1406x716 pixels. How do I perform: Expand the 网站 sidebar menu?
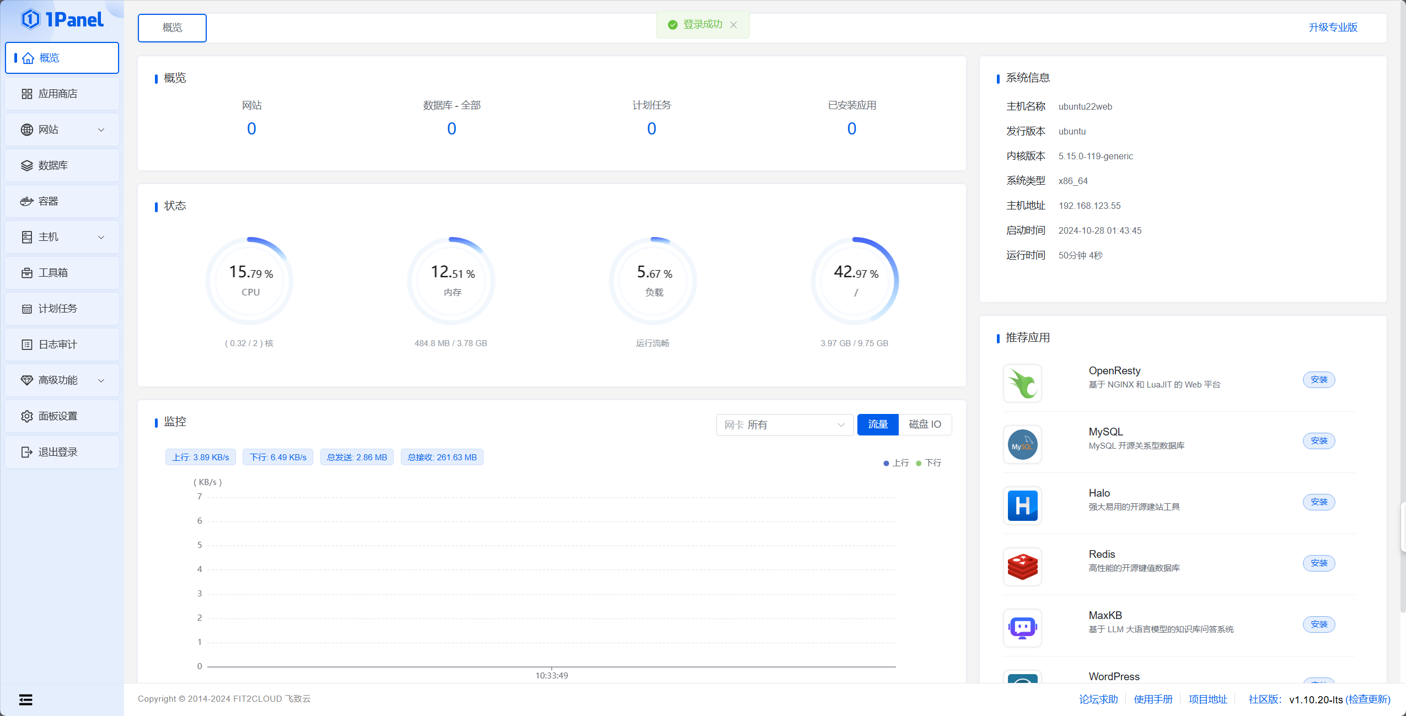click(x=62, y=130)
